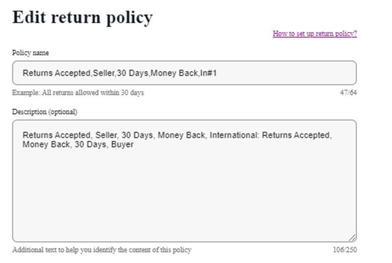Place cursor on 'Buyer' in the description
The image size is (392, 263).
pos(122,145)
